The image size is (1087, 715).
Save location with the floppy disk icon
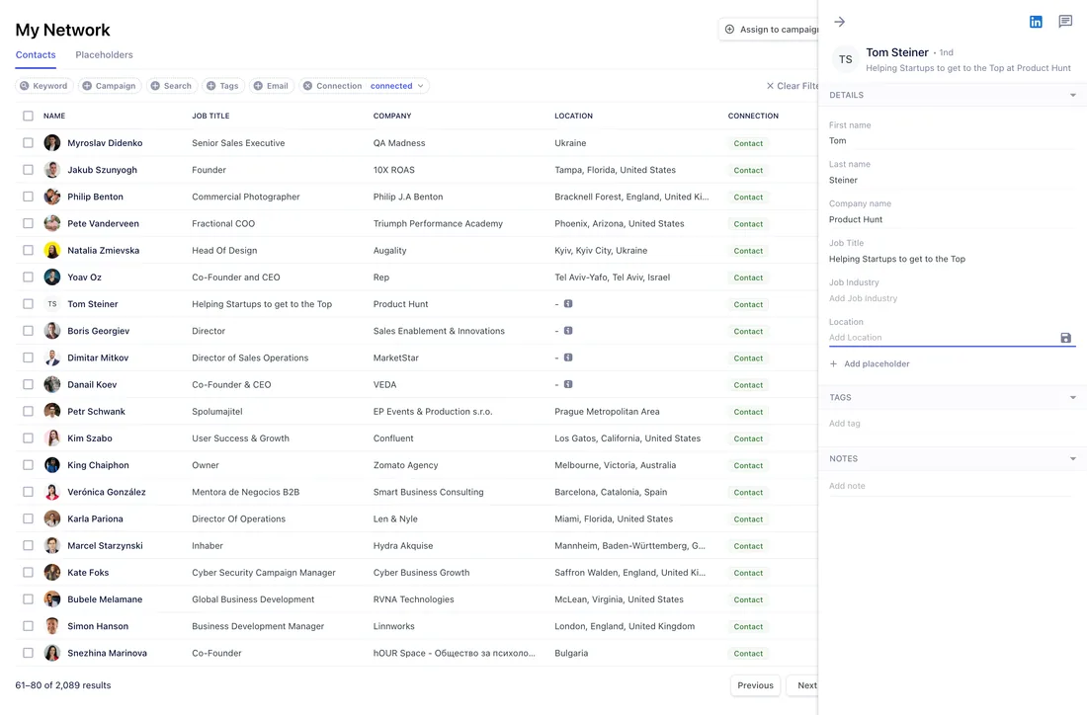pos(1065,338)
